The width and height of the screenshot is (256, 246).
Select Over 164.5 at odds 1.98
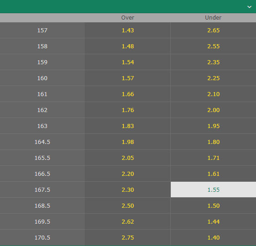coord(128,142)
